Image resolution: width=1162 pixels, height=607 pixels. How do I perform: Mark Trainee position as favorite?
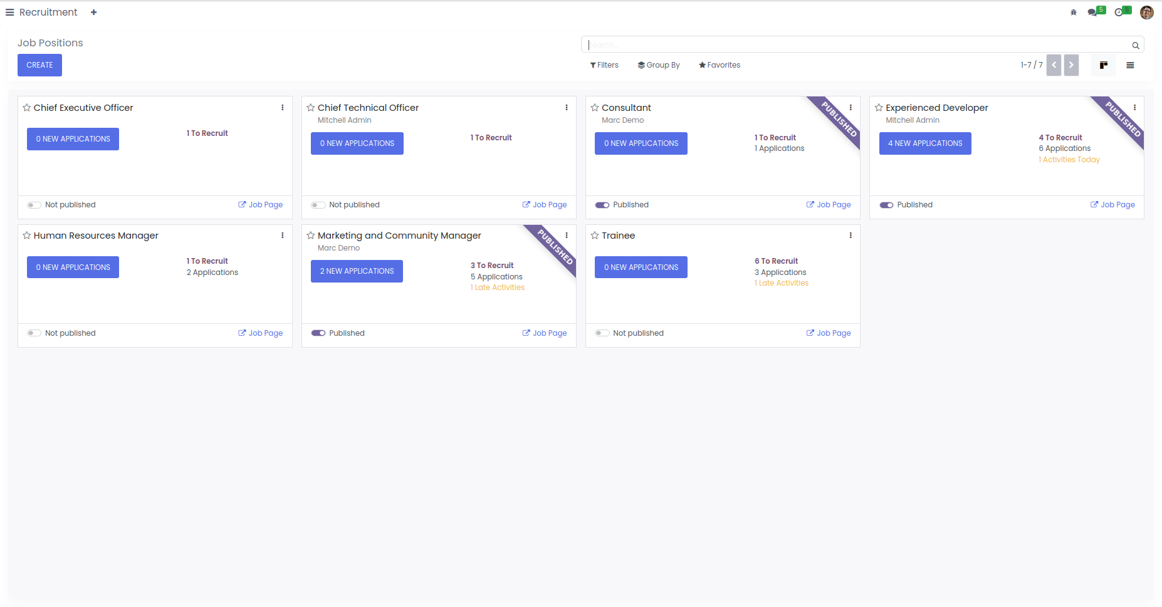coord(595,236)
